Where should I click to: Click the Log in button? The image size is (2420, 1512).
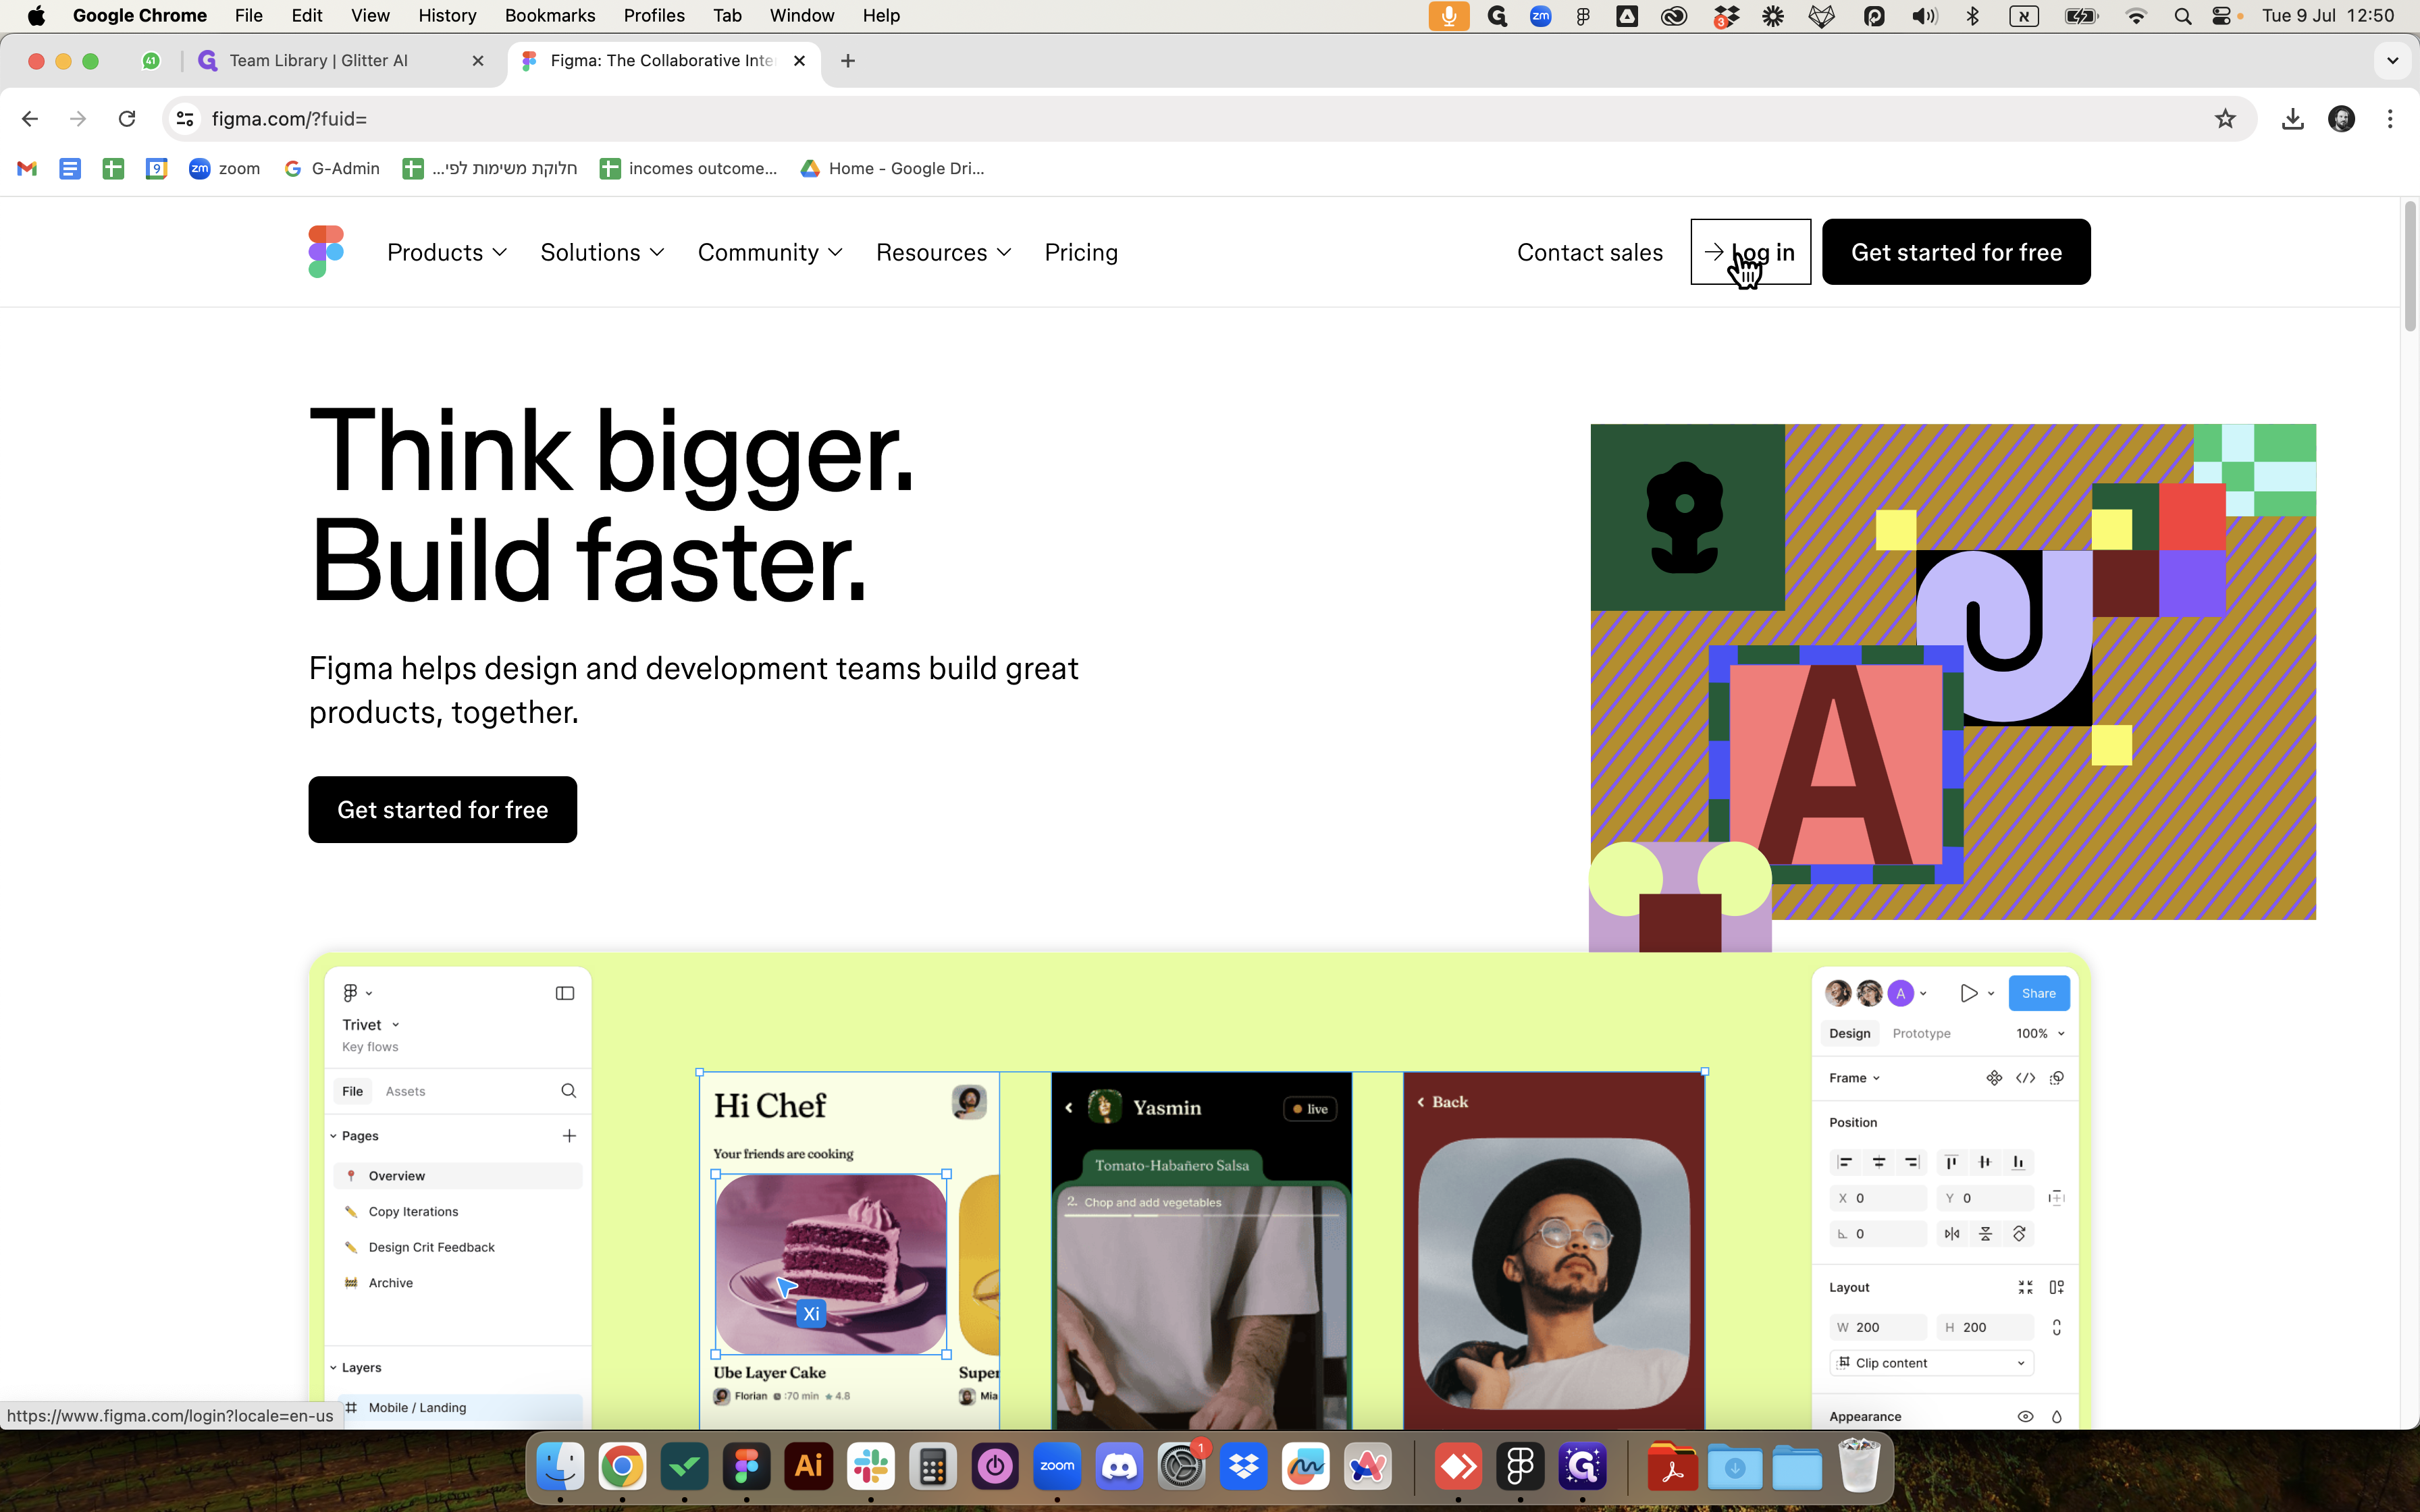pyautogui.click(x=1750, y=252)
